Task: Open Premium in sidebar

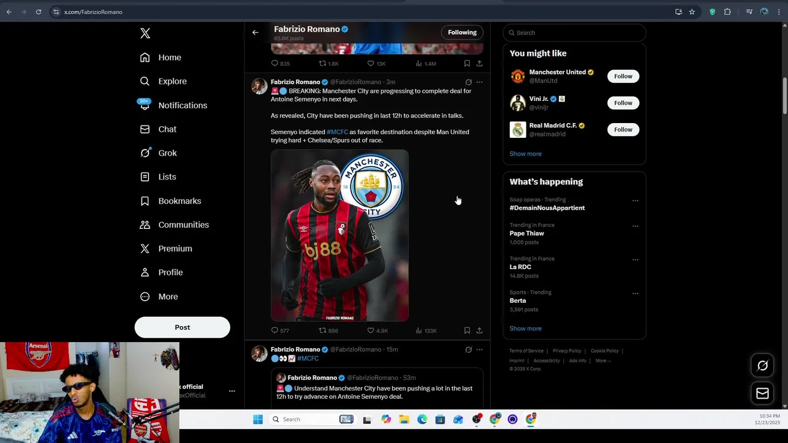Action: (x=166, y=249)
